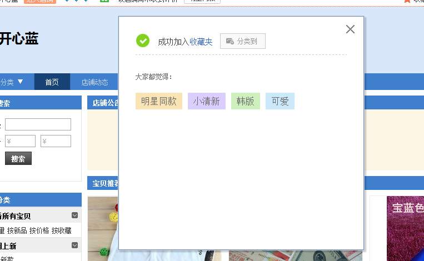Open the 所有宝贝 category
Viewport: 424px width, 261px height.
tap(16, 216)
